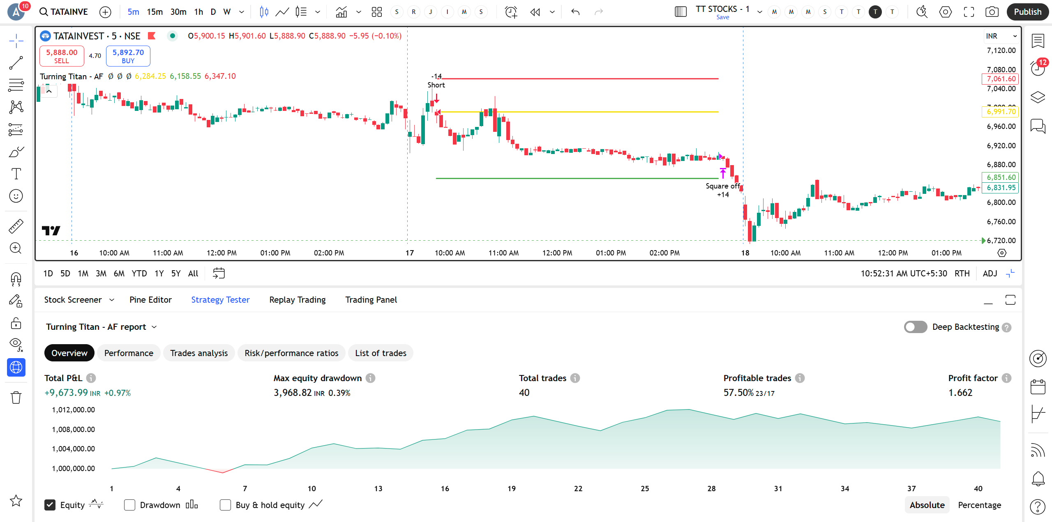Open the List of trades tab
The image size is (1052, 522).
point(381,353)
